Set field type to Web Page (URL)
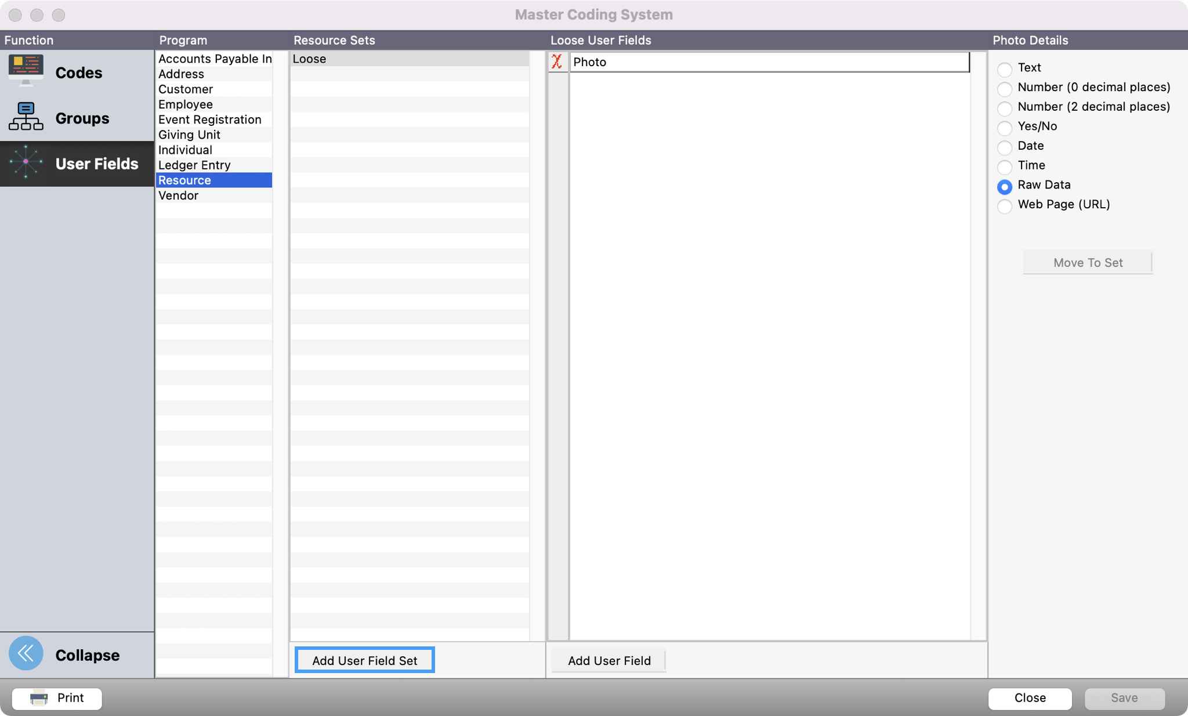The width and height of the screenshot is (1188, 716). (1005, 206)
